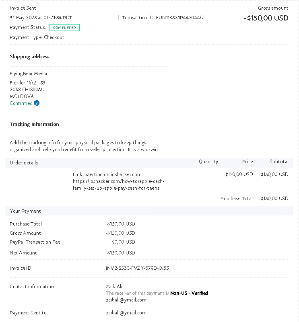Click the FlyingBear Media shipping name
Viewport: 299px width, 322px height.
tap(28, 74)
